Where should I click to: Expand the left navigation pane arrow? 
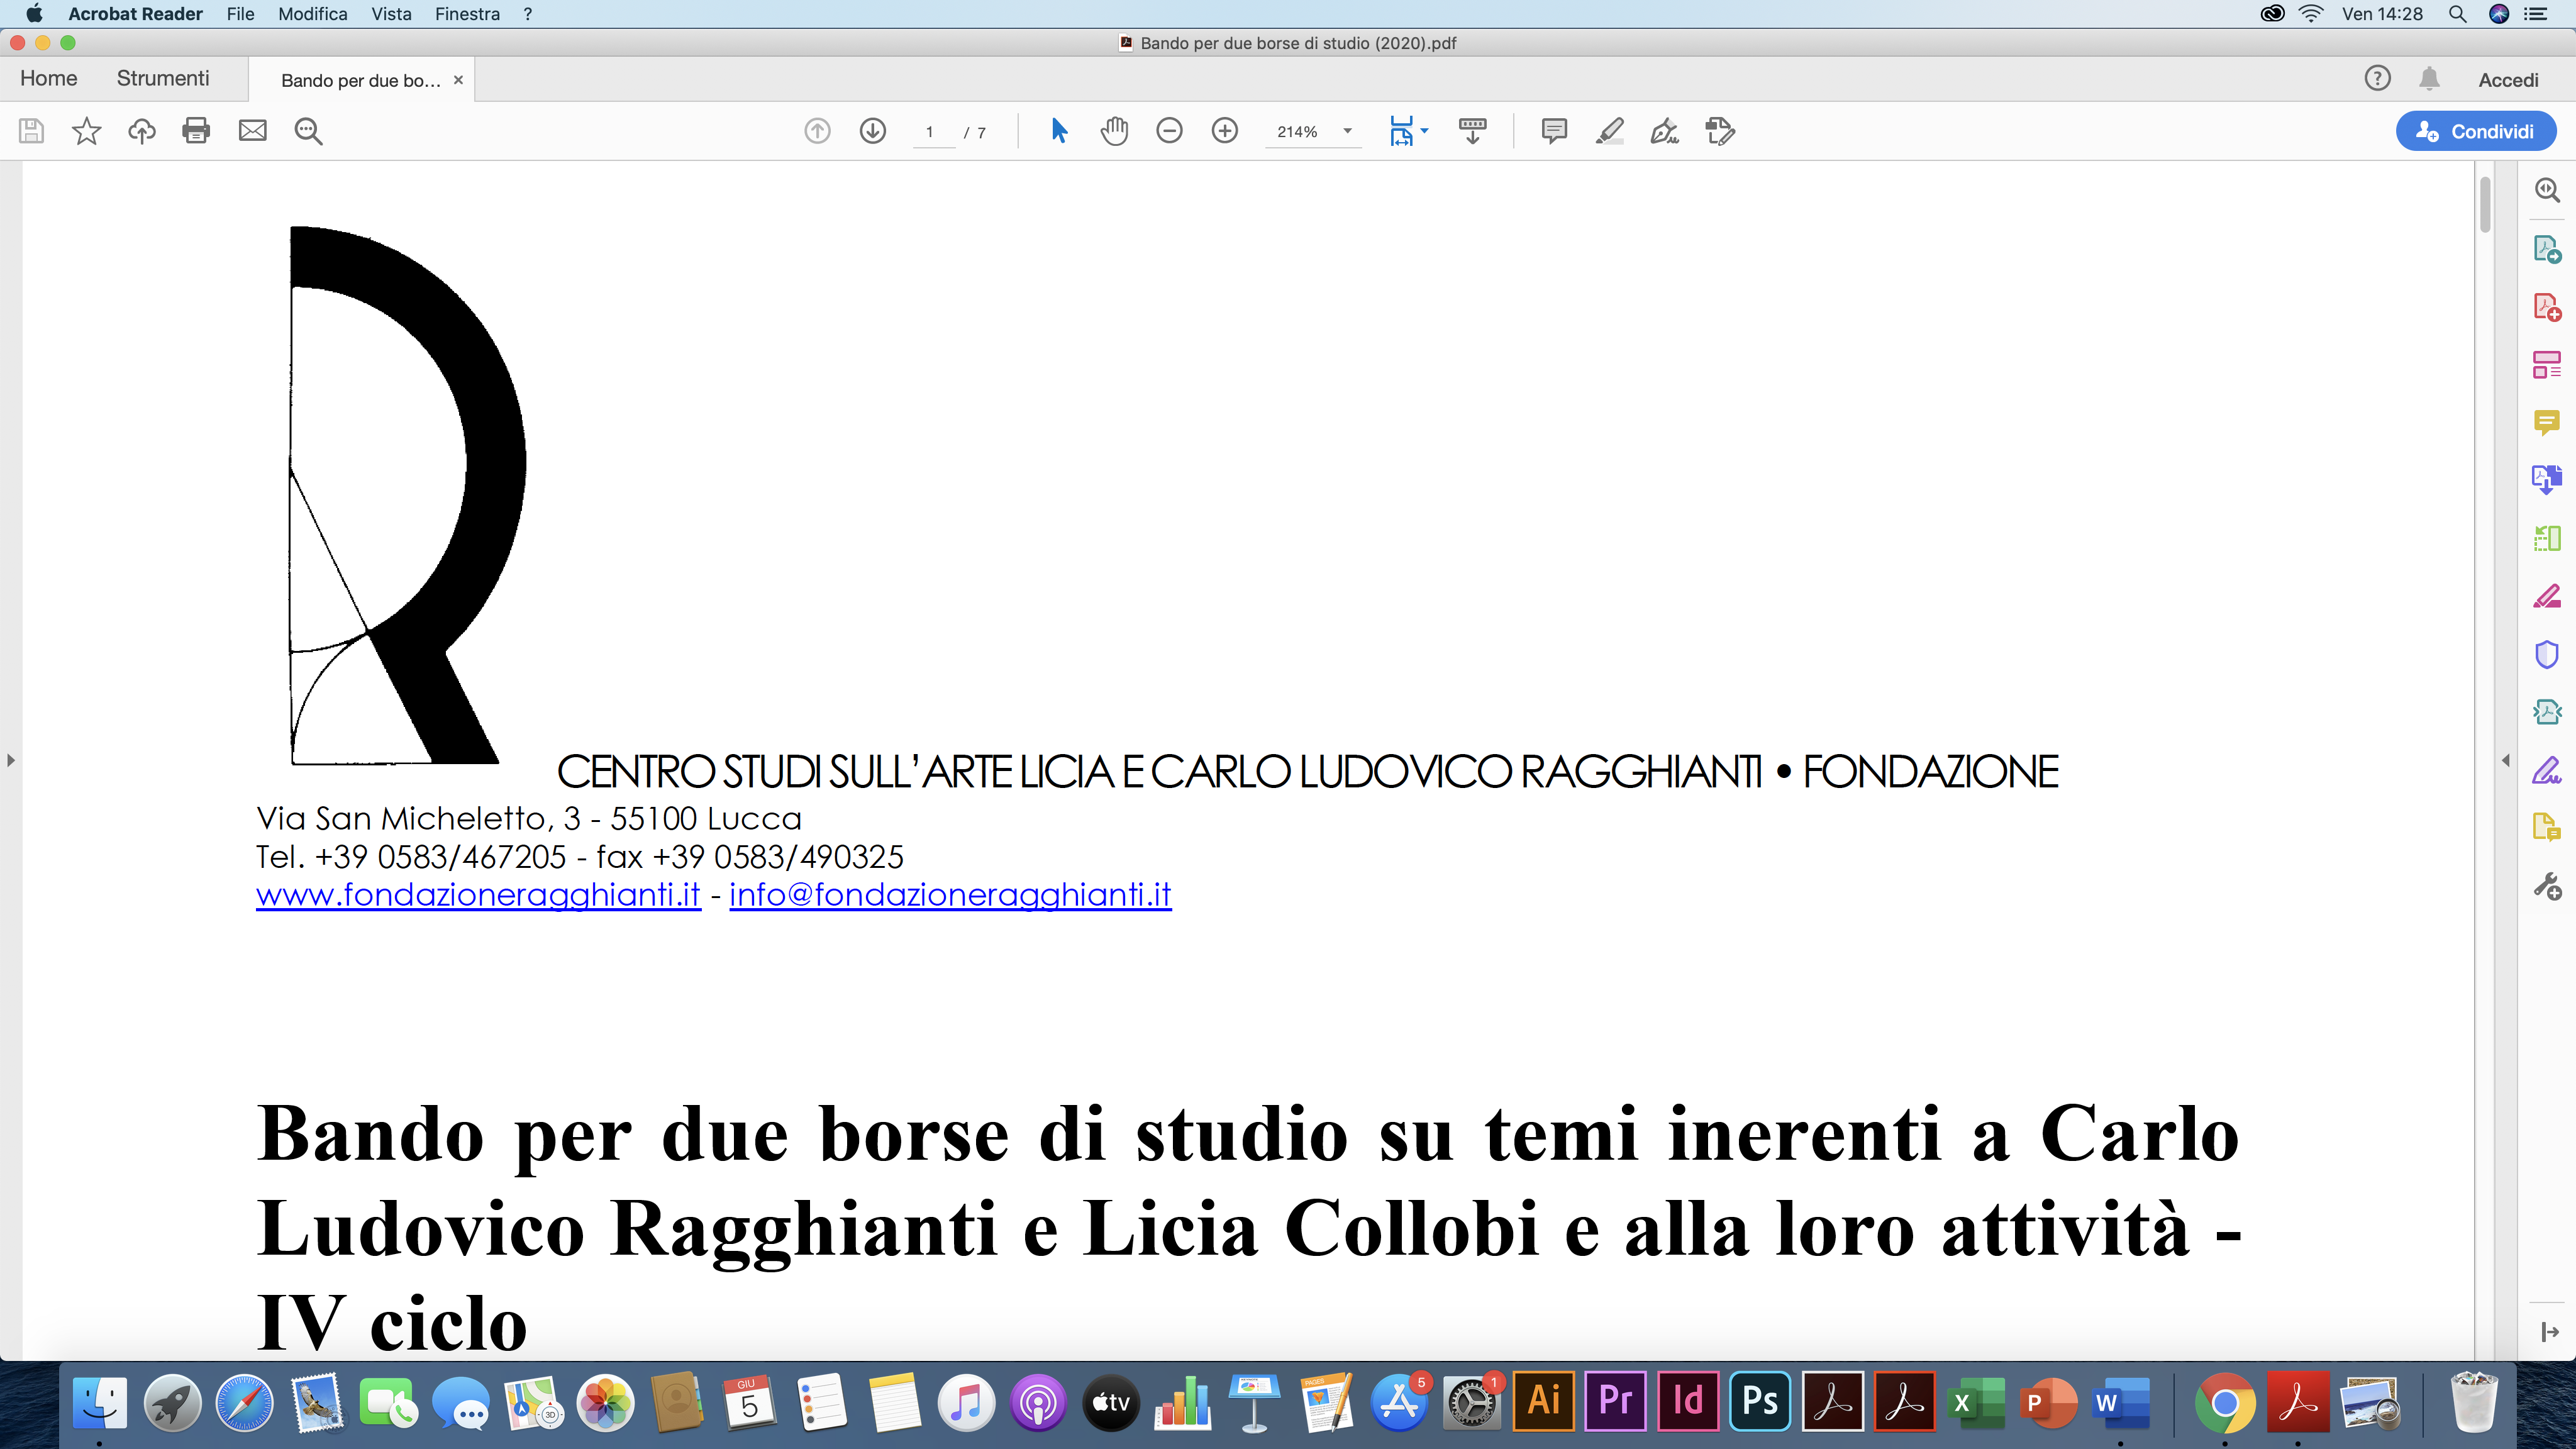click(10, 760)
